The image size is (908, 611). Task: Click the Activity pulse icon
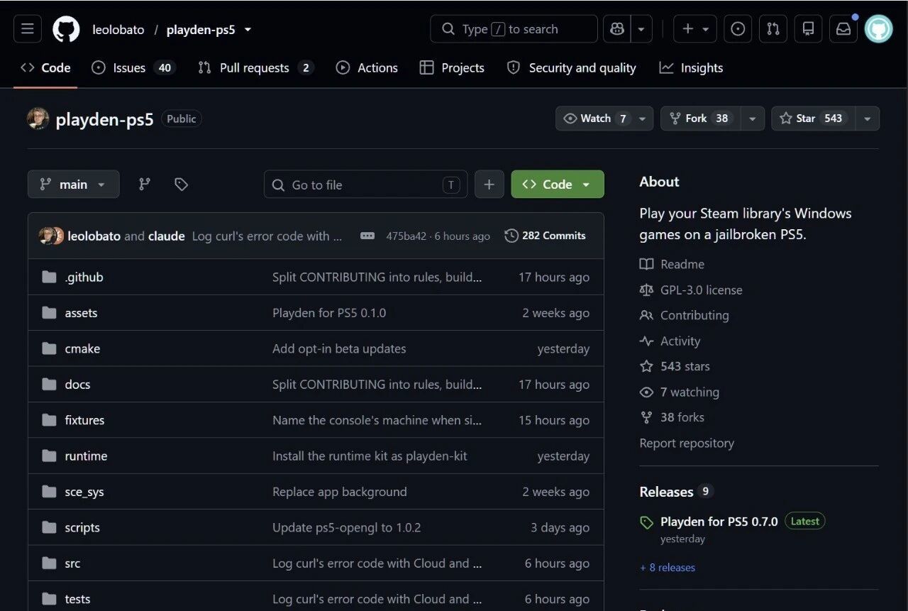(x=646, y=341)
